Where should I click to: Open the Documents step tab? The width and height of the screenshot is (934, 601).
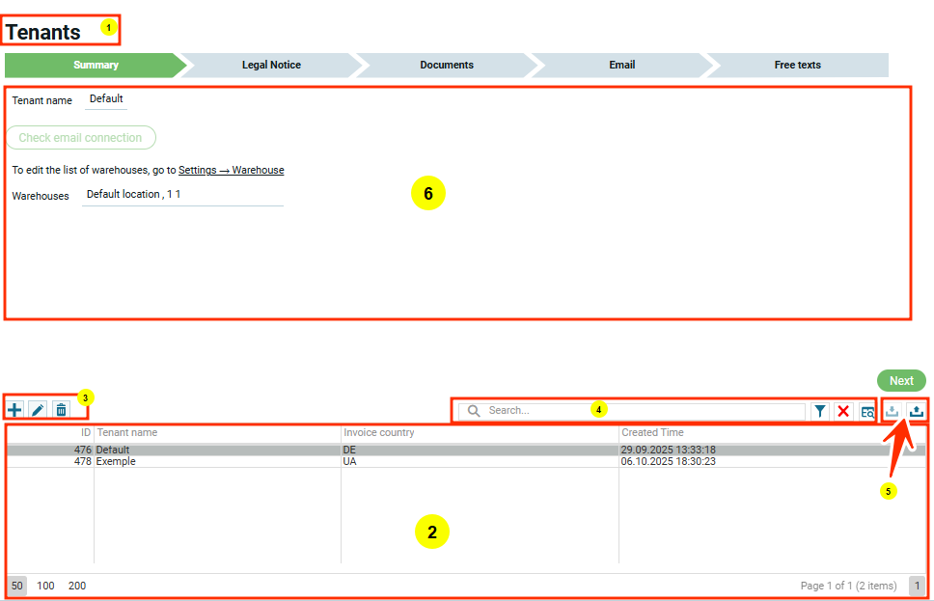(x=447, y=65)
